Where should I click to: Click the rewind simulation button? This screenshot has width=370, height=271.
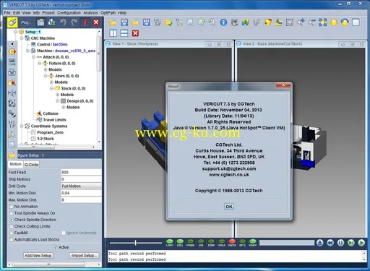coord(330,243)
